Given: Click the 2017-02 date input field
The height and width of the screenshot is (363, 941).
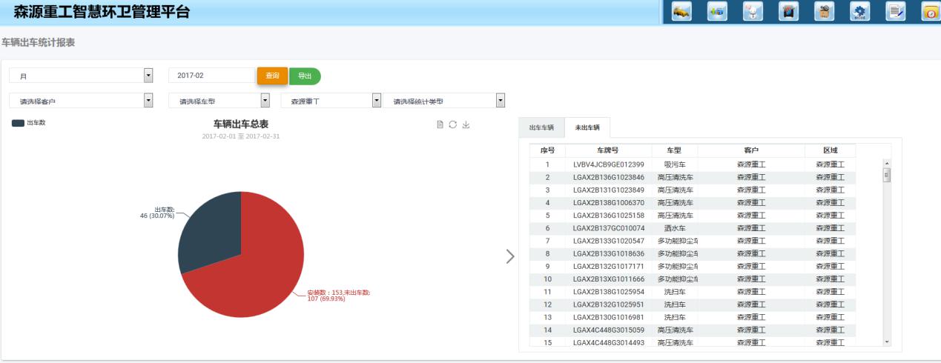Looking at the screenshot, I should click(211, 76).
